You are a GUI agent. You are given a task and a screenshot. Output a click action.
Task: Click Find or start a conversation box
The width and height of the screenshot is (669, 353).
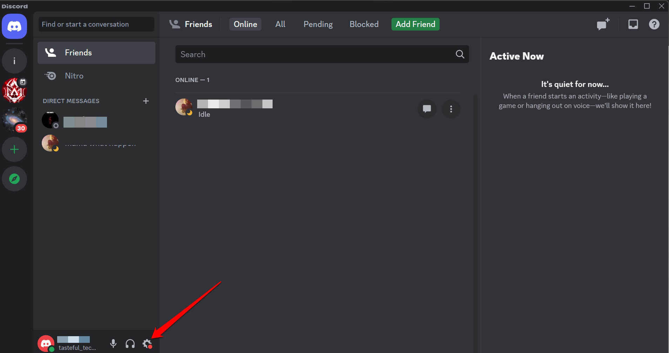(96, 24)
